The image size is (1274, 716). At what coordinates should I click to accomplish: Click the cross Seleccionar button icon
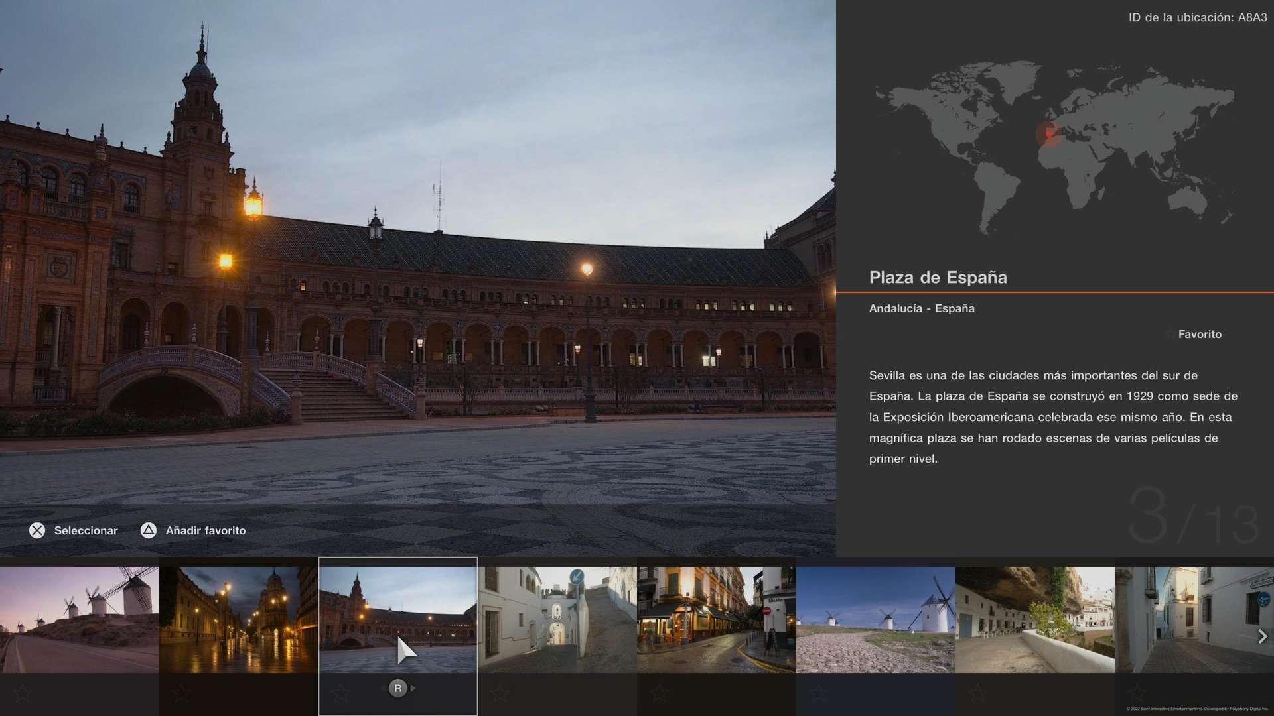(x=37, y=530)
